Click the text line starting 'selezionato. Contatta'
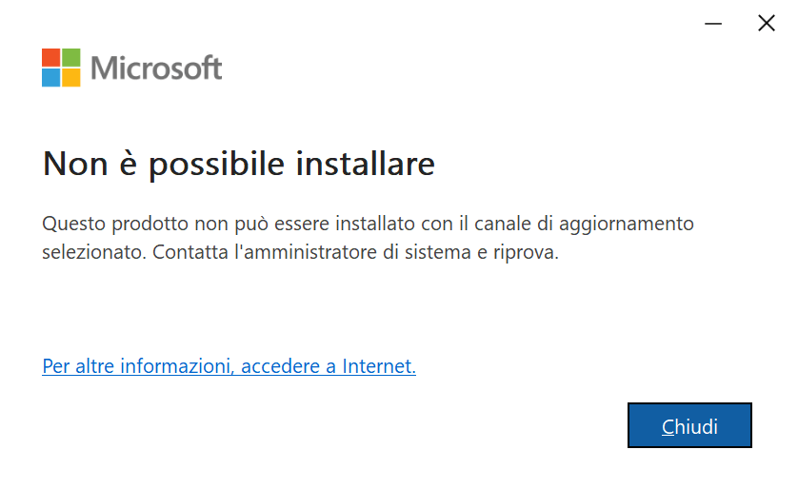The width and height of the screenshot is (798, 489). tap(300, 252)
